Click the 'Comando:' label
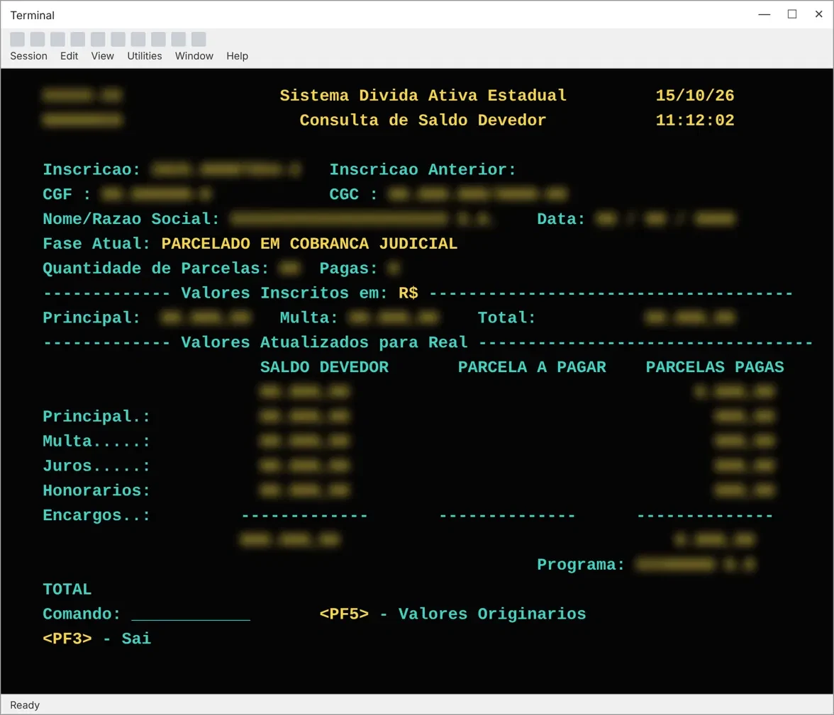 tap(82, 614)
